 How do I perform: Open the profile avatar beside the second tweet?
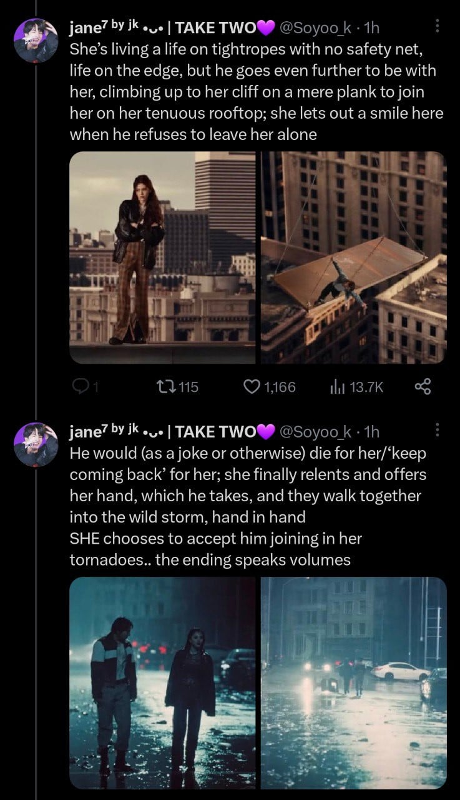coord(36,444)
